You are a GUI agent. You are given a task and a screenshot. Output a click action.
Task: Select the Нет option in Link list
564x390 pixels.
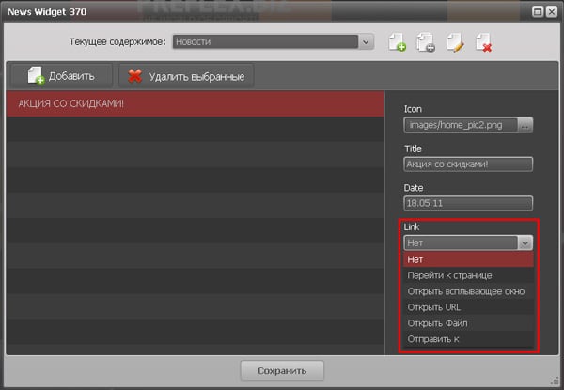click(468, 259)
